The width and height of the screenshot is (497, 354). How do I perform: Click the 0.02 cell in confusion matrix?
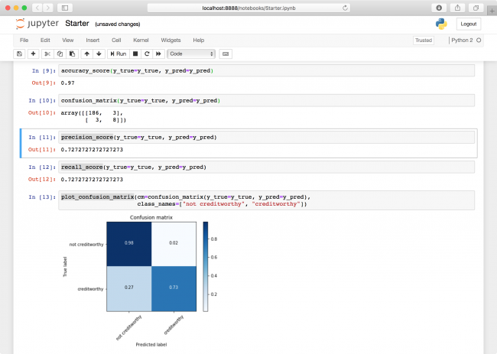[174, 243]
